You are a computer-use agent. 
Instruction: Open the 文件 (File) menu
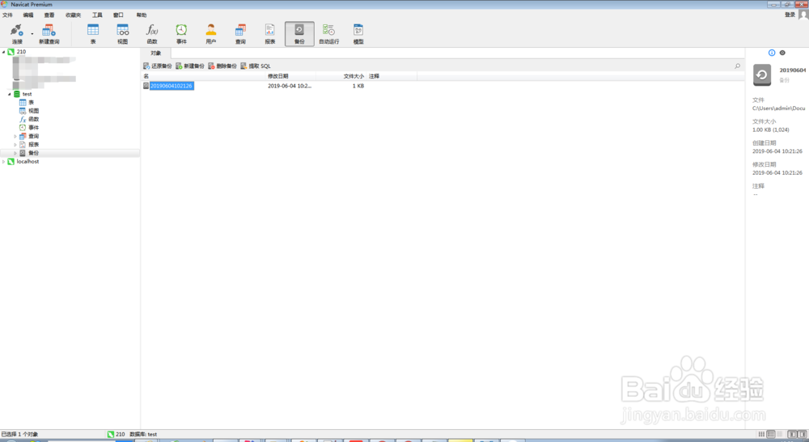coord(7,15)
